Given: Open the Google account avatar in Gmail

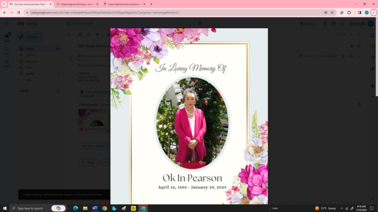Looking at the screenshot, I should pyautogui.click(x=371, y=24).
